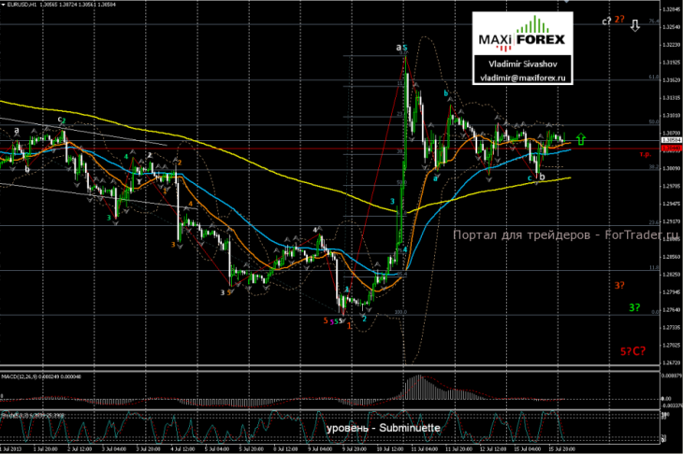Click the 5 Jul 04:00 time label
Screen dimensions: 683x454
click(217, 448)
